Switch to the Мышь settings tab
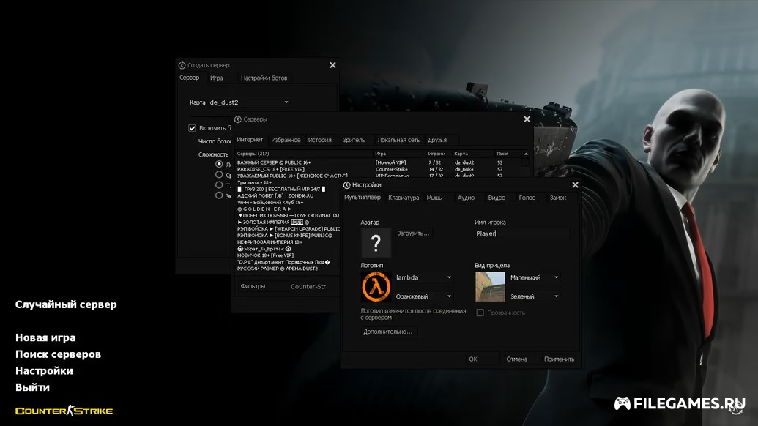The image size is (758, 426). [x=434, y=198]
